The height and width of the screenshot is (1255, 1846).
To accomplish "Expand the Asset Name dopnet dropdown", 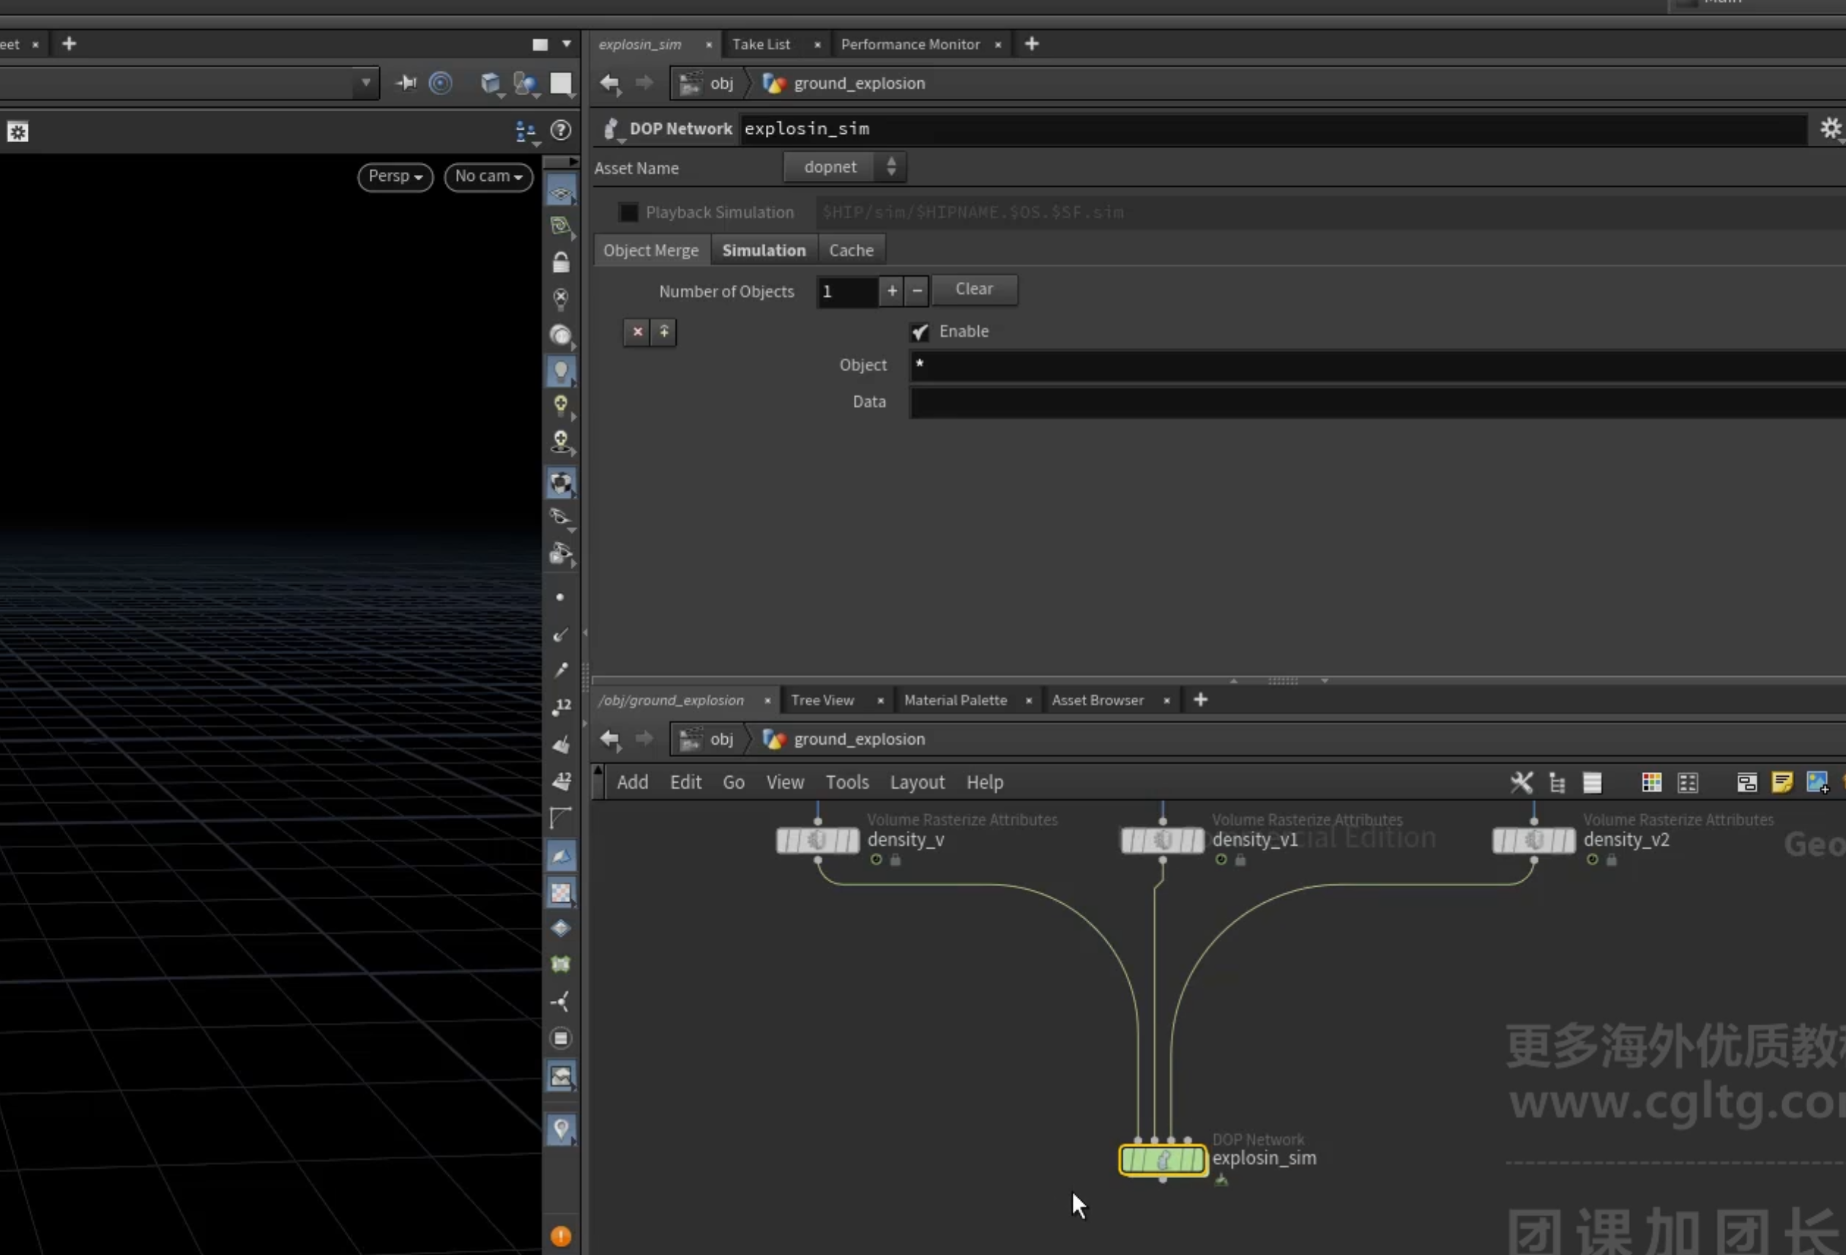I will click(844, 167).
